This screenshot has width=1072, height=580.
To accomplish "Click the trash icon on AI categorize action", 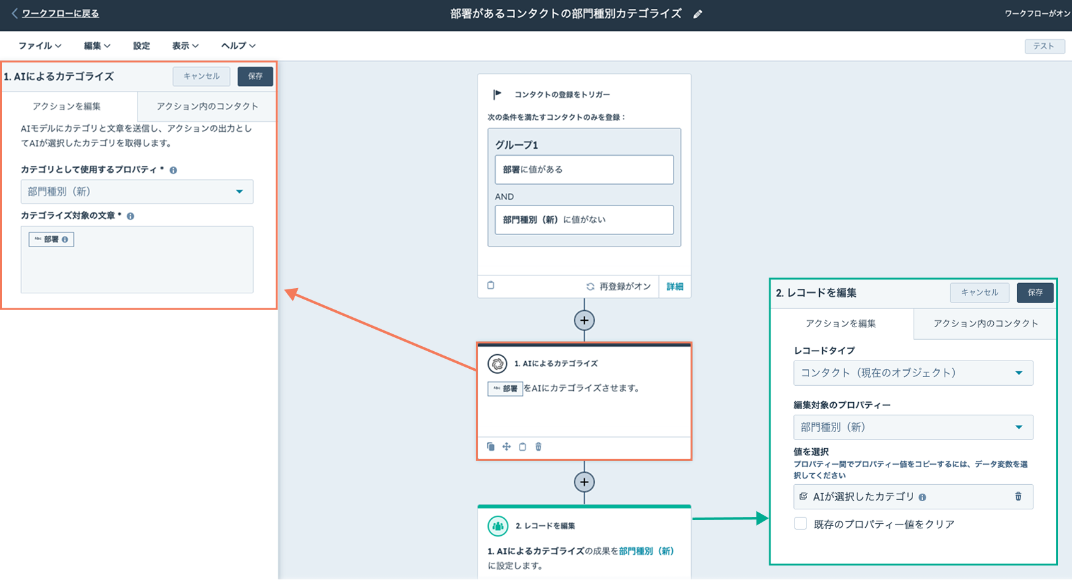I will [539, 447].
